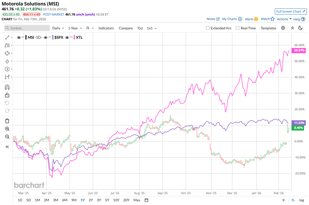Screen dimensions: 309x205
Task: Hide the MSI series using its eye toggle
Action: click(x=19, y=38)
